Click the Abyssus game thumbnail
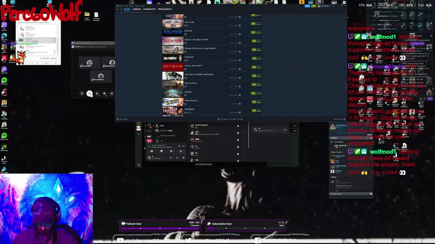435x244 pixels. [x=173, y=93]
